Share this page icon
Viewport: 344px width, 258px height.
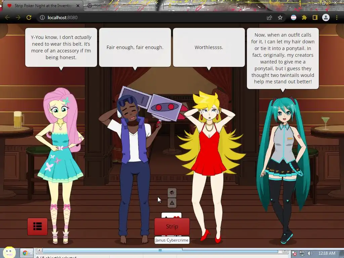(x=269, y=17)
